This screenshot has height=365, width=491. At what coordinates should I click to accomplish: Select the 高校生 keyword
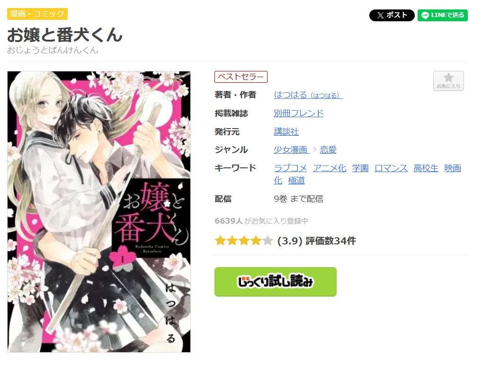[x=426, y=168]
